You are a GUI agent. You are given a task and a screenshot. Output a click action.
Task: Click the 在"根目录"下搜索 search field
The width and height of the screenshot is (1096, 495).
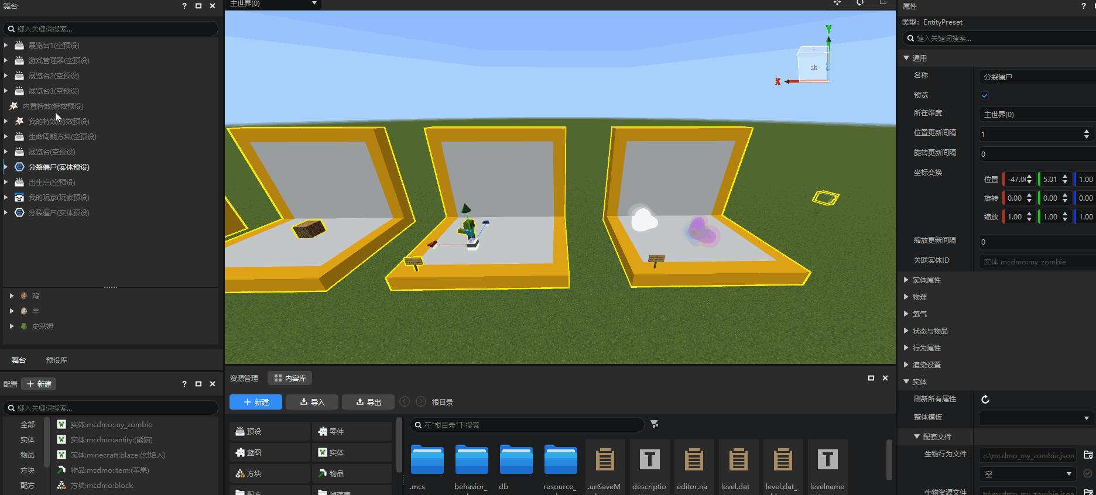[527, 425]
